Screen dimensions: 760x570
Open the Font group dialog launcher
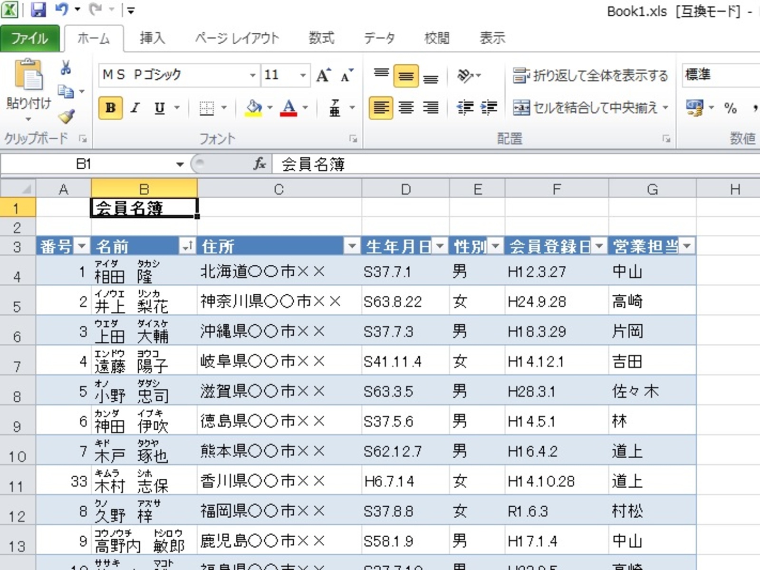coord(353,139)
